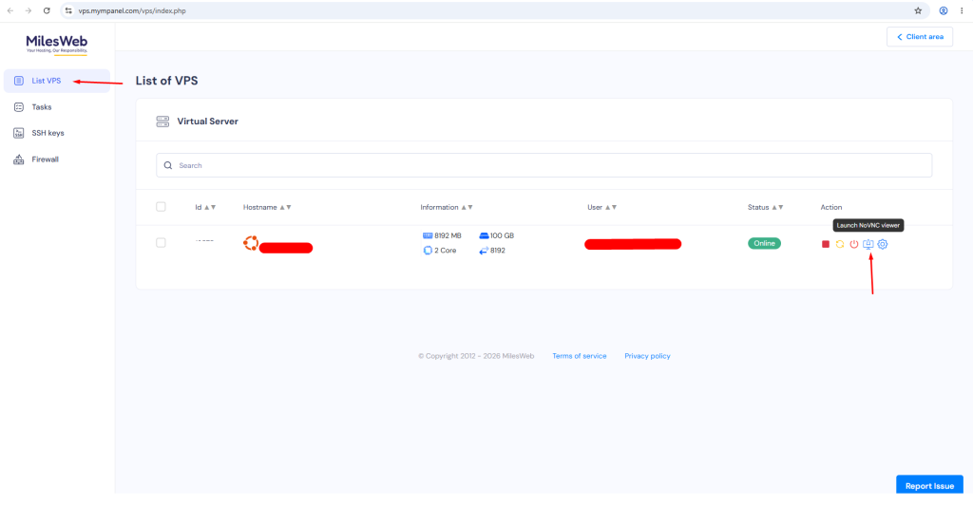
Task: Click the CPU icon next to 2 Core
Action: pos(428,251)
